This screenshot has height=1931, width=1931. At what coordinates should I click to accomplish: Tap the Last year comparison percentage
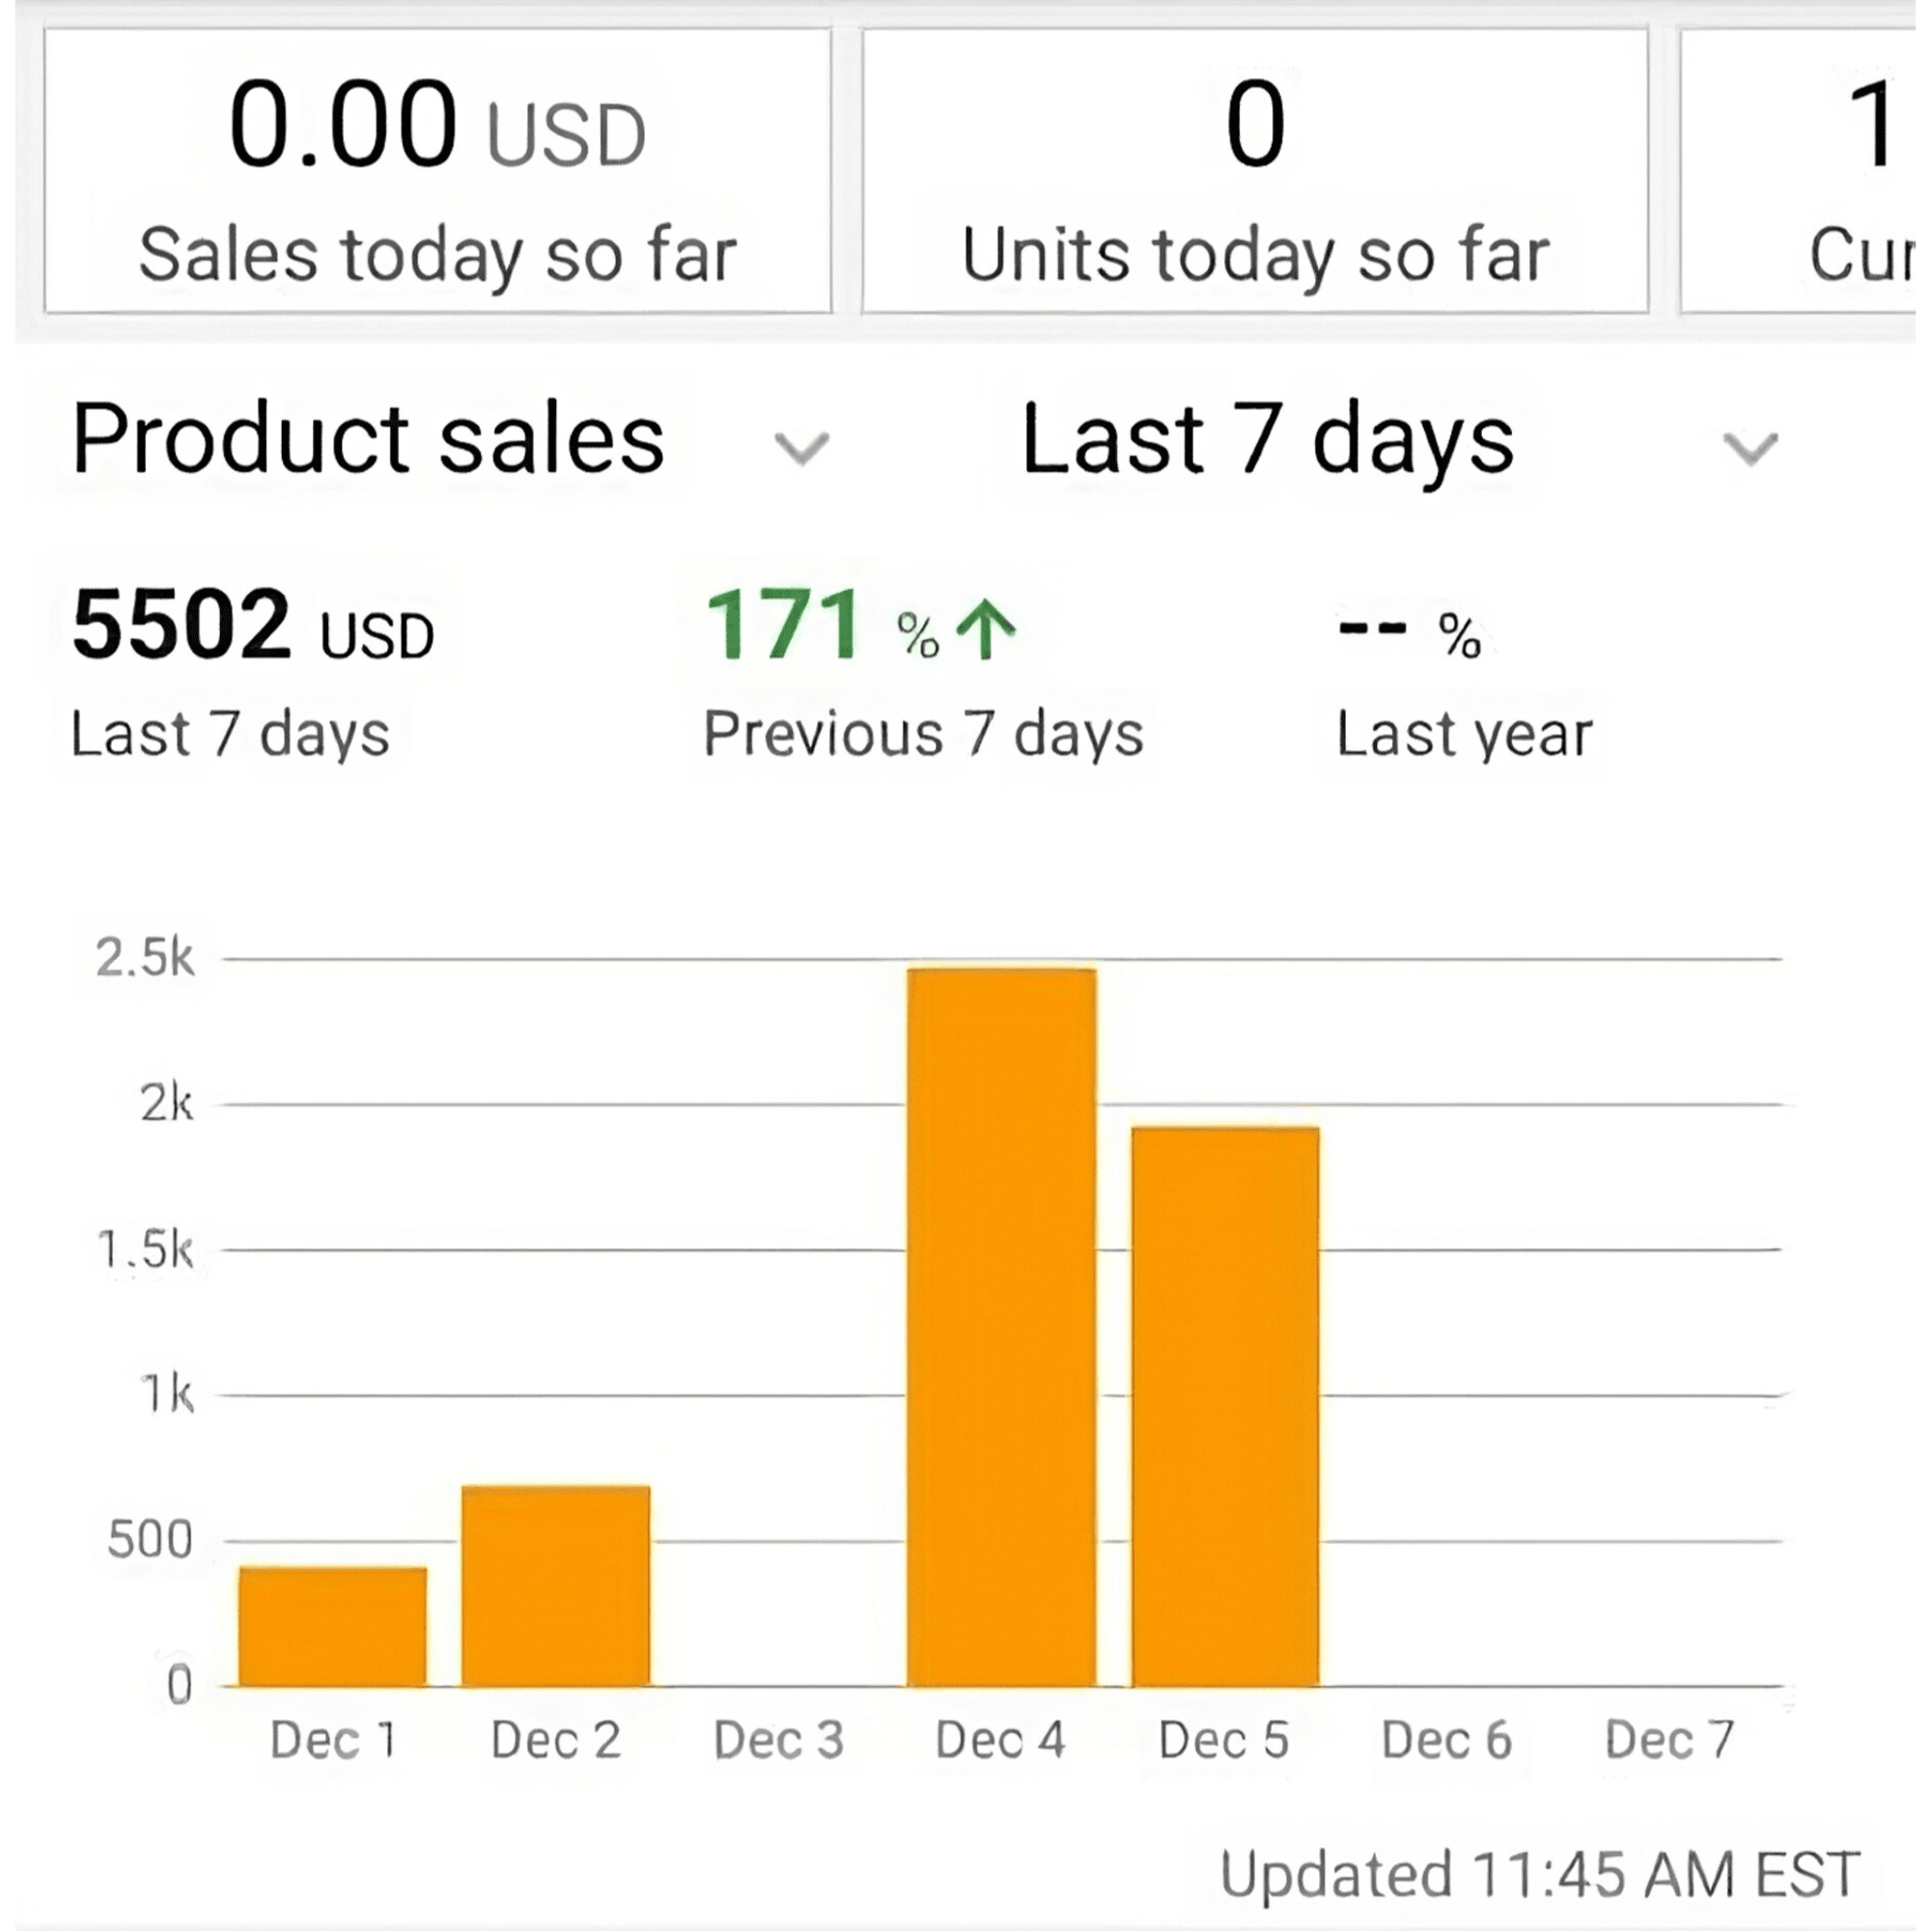[x=1410, y=630]
